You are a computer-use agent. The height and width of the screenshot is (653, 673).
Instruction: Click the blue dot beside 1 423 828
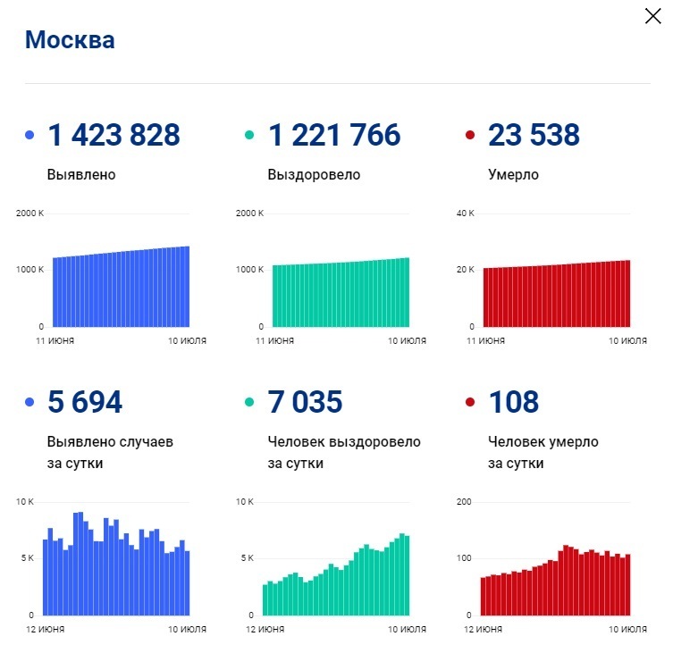[x=29, y=136]
